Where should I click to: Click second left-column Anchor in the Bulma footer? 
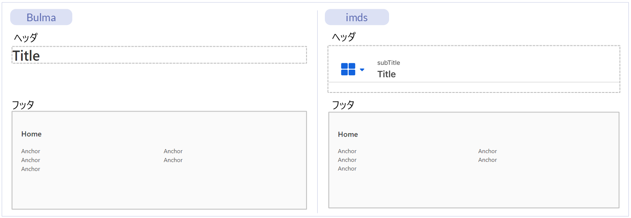click(31, 160)
